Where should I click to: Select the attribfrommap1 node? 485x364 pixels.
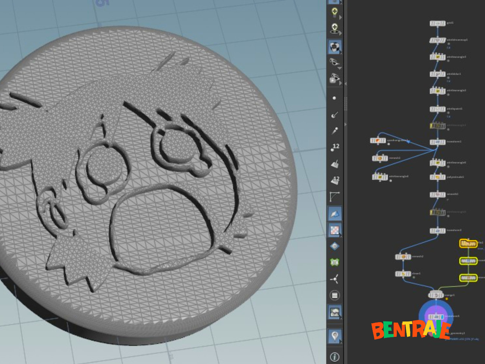click(x=437, y=40)
